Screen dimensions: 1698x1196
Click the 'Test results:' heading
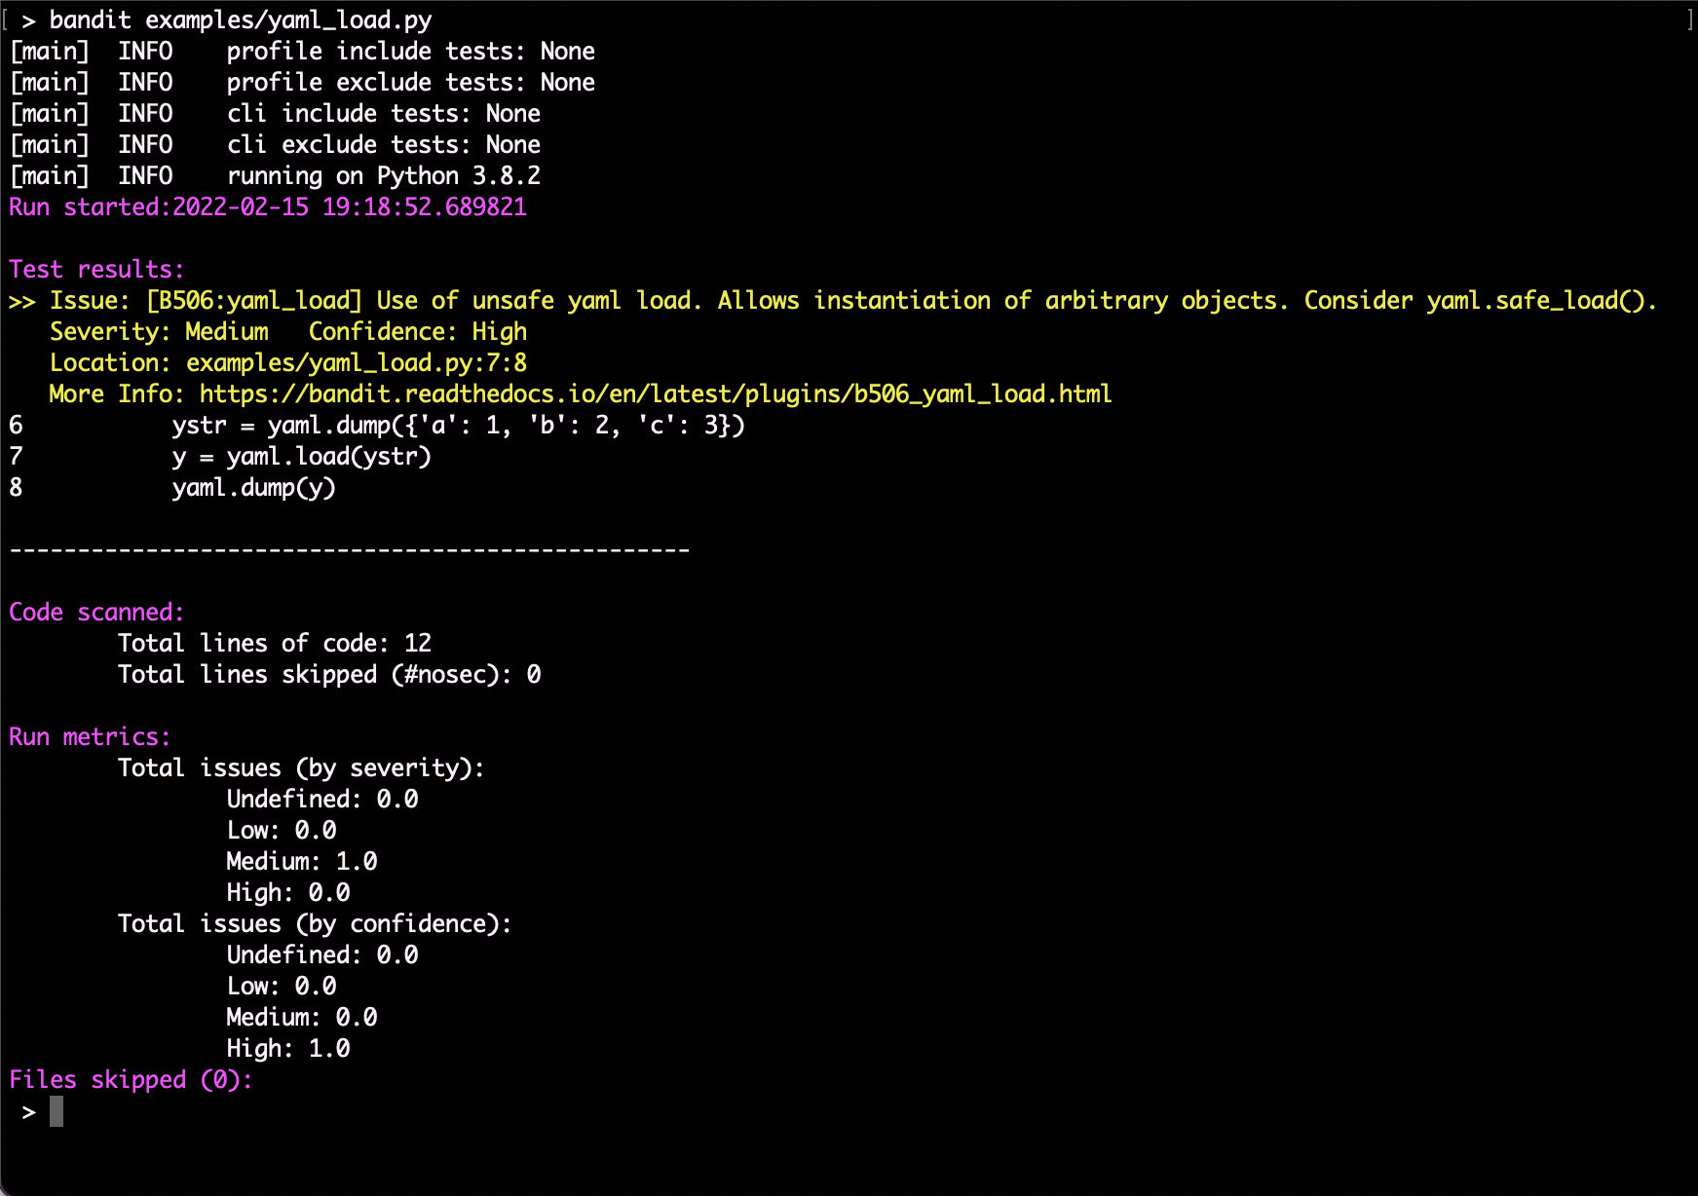(x=96, y=270)
